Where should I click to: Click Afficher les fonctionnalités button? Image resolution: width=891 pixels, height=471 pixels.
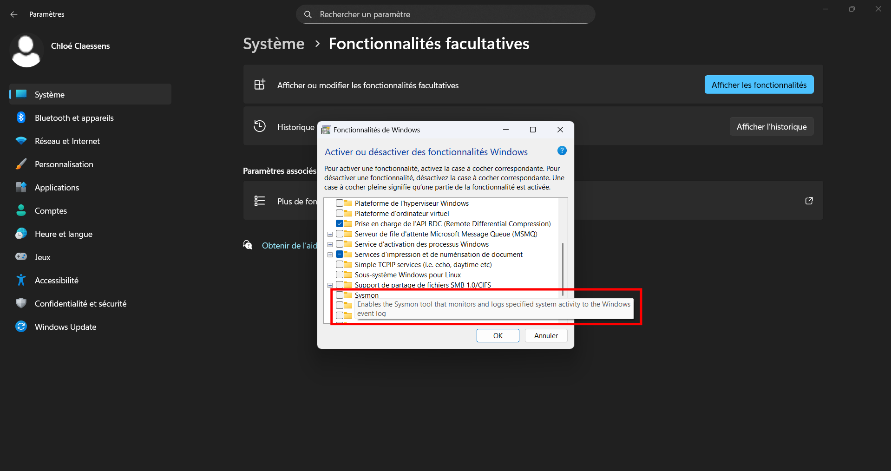pyautogui.click(x=759, y=85)
